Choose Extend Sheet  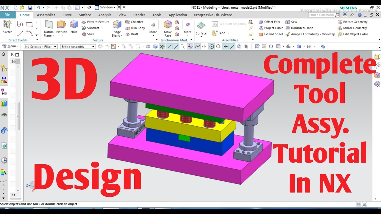pos(271,34)
